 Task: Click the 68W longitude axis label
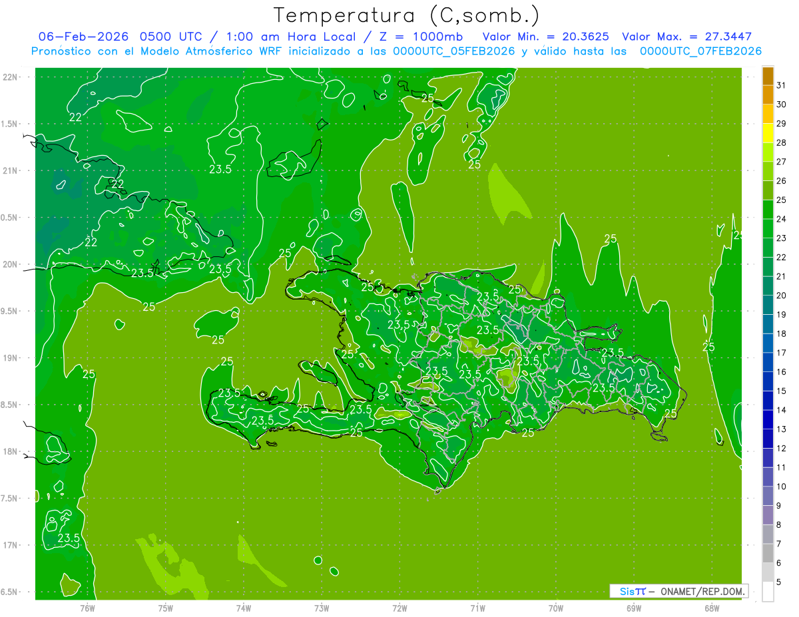point(711,608)
